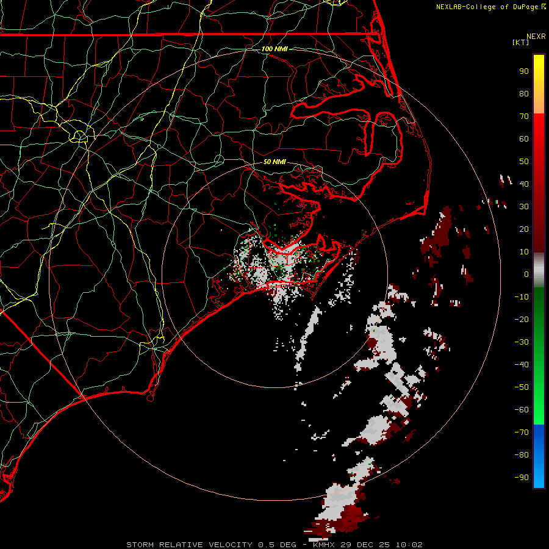549x549 pixels.
Task: Click the 100 NMI range ring label
Action: [274, 49]
